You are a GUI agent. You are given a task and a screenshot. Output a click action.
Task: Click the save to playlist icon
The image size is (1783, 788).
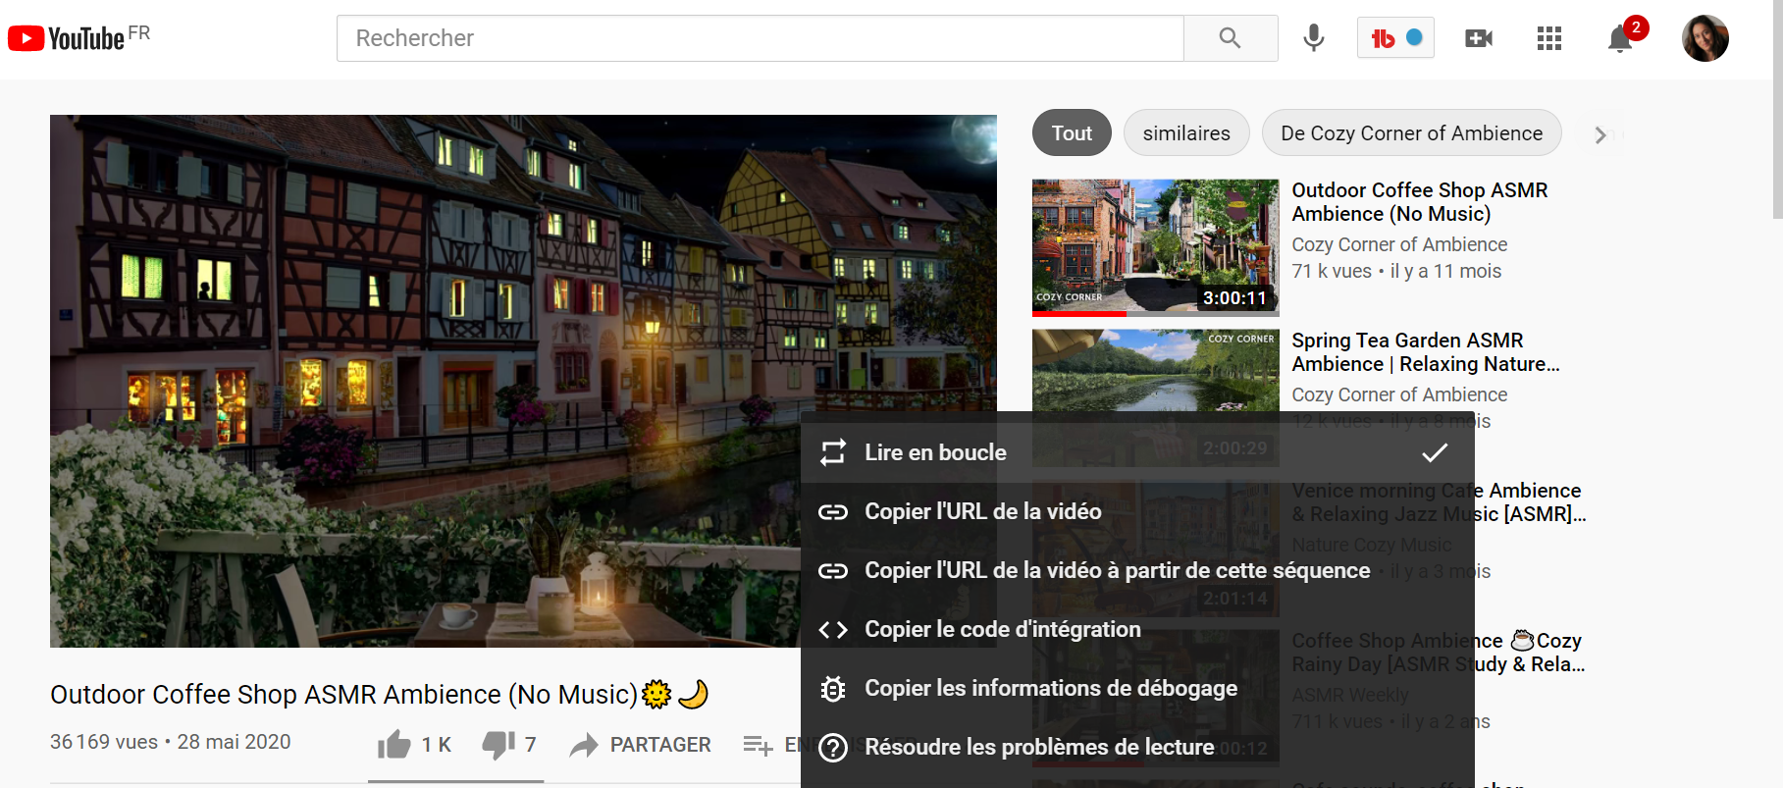[758, 746]
